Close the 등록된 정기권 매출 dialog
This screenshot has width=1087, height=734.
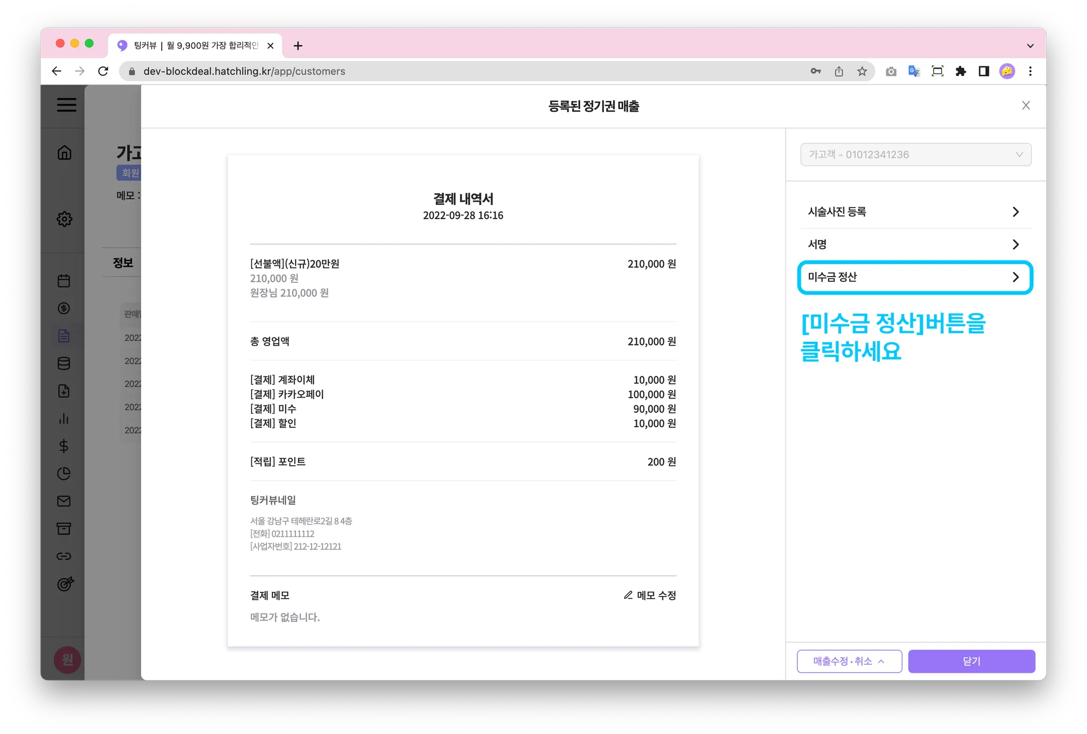tap(1025, 106)
